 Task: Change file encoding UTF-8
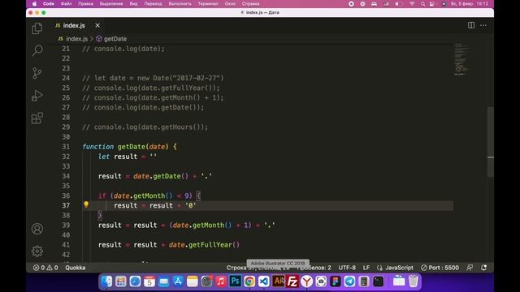(347, 268)
